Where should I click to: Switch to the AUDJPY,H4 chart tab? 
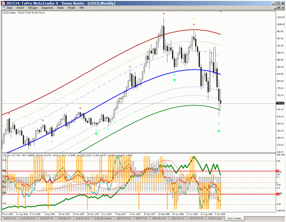tap(10, 218)
